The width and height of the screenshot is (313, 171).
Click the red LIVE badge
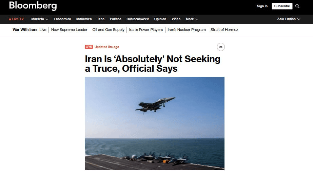(x=89, y=47)
